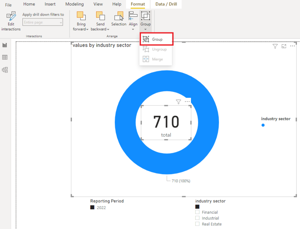Image resolution: width=300 pixels, height=229 pixels.
Task: Click the Apply drill down filters to label
Action: click(x=43, y=15)
